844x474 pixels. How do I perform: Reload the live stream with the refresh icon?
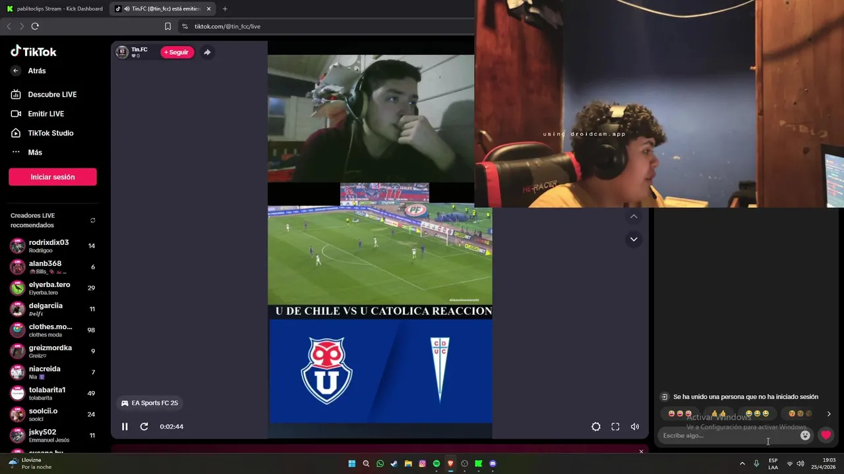pos(144,427)
